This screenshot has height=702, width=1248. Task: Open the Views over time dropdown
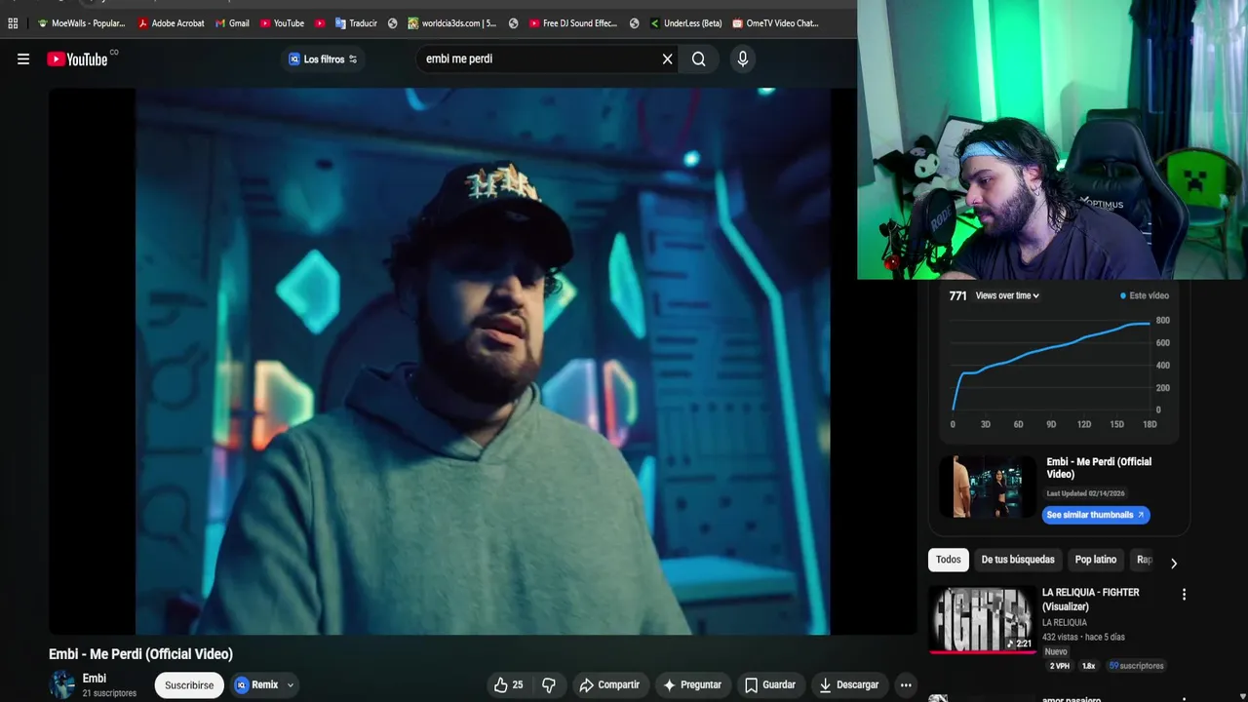click(x=1007, y=295)
